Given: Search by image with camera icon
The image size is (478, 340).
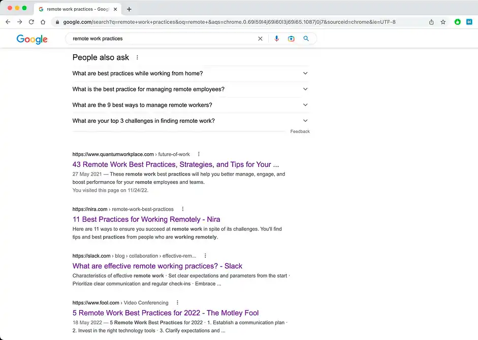Looking at the screenshot, I should (291, 39).
